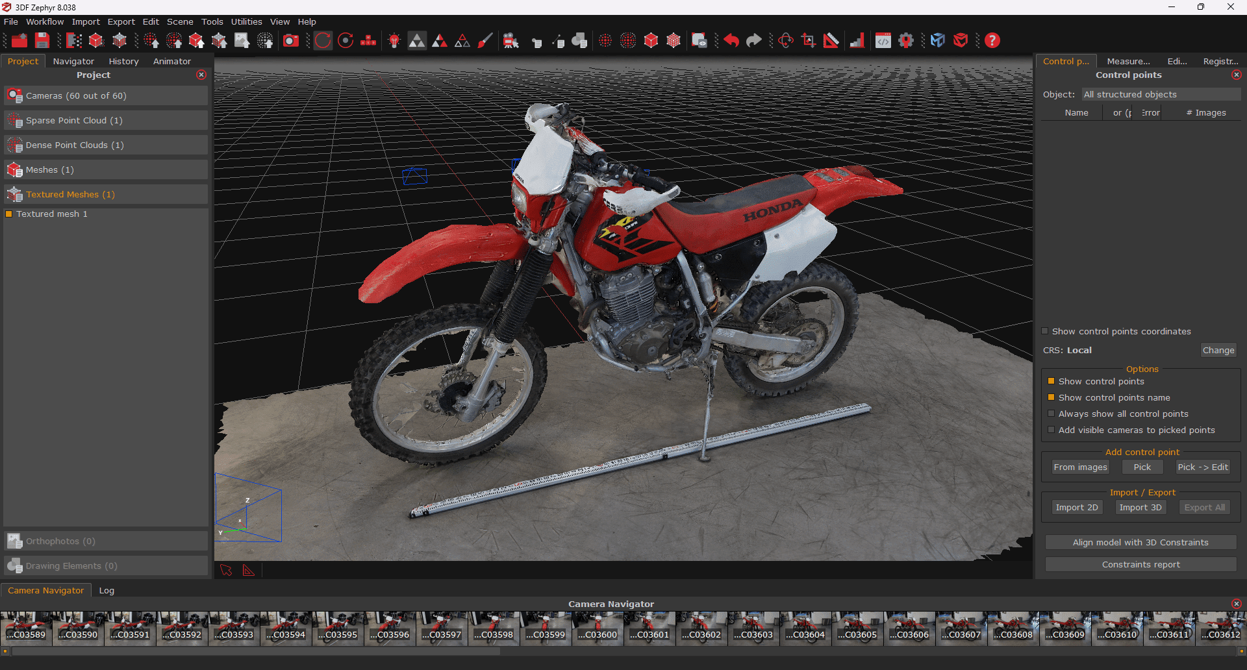This screenshot has width=1247, height=670.
Task: Click the mesh extraction gridded cube icon
Action: [x=120, y=41]
